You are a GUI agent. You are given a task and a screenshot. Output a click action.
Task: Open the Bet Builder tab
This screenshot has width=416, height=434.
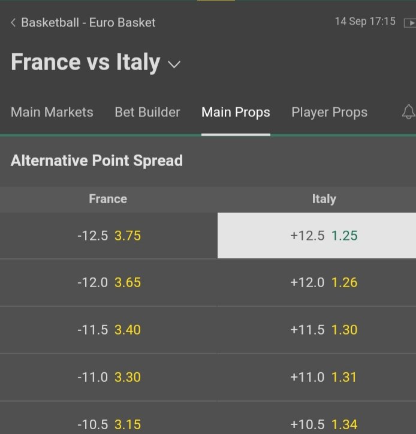point(147,112)
